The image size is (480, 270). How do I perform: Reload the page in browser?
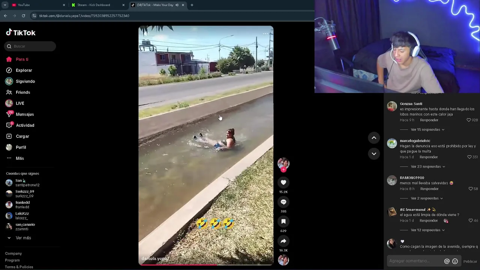(23, 16)
